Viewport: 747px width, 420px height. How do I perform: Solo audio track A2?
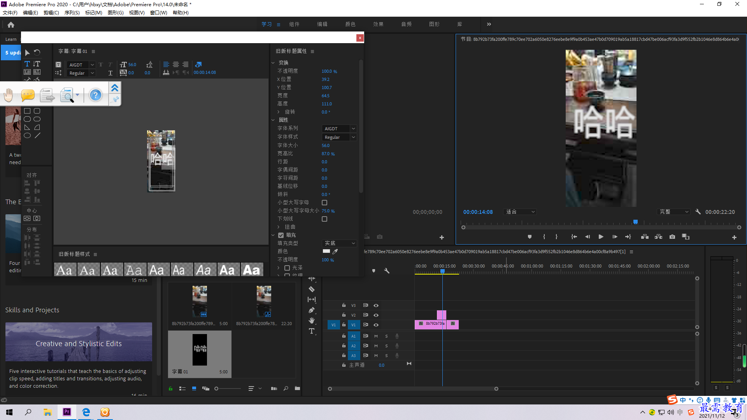386,346
